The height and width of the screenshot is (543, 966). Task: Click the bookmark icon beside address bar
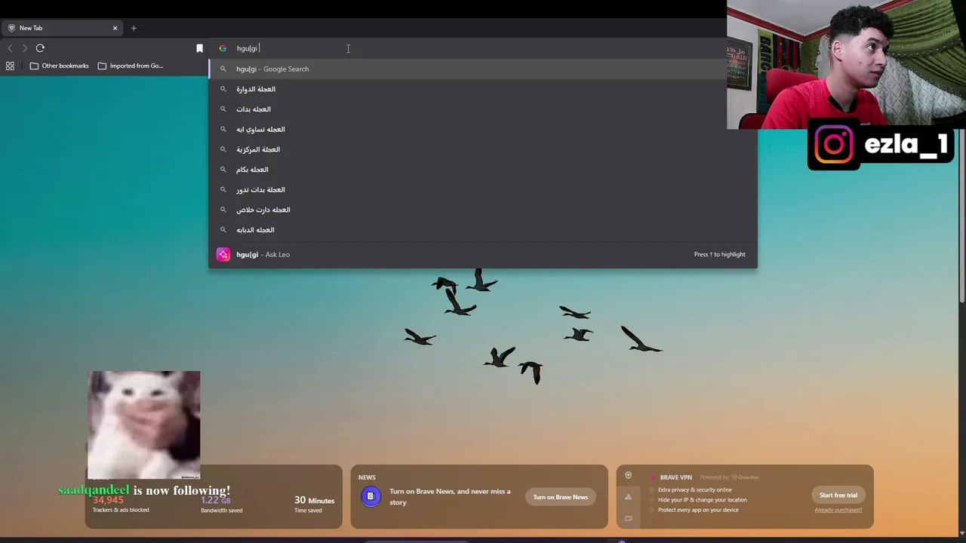click(x=199, y=48)
